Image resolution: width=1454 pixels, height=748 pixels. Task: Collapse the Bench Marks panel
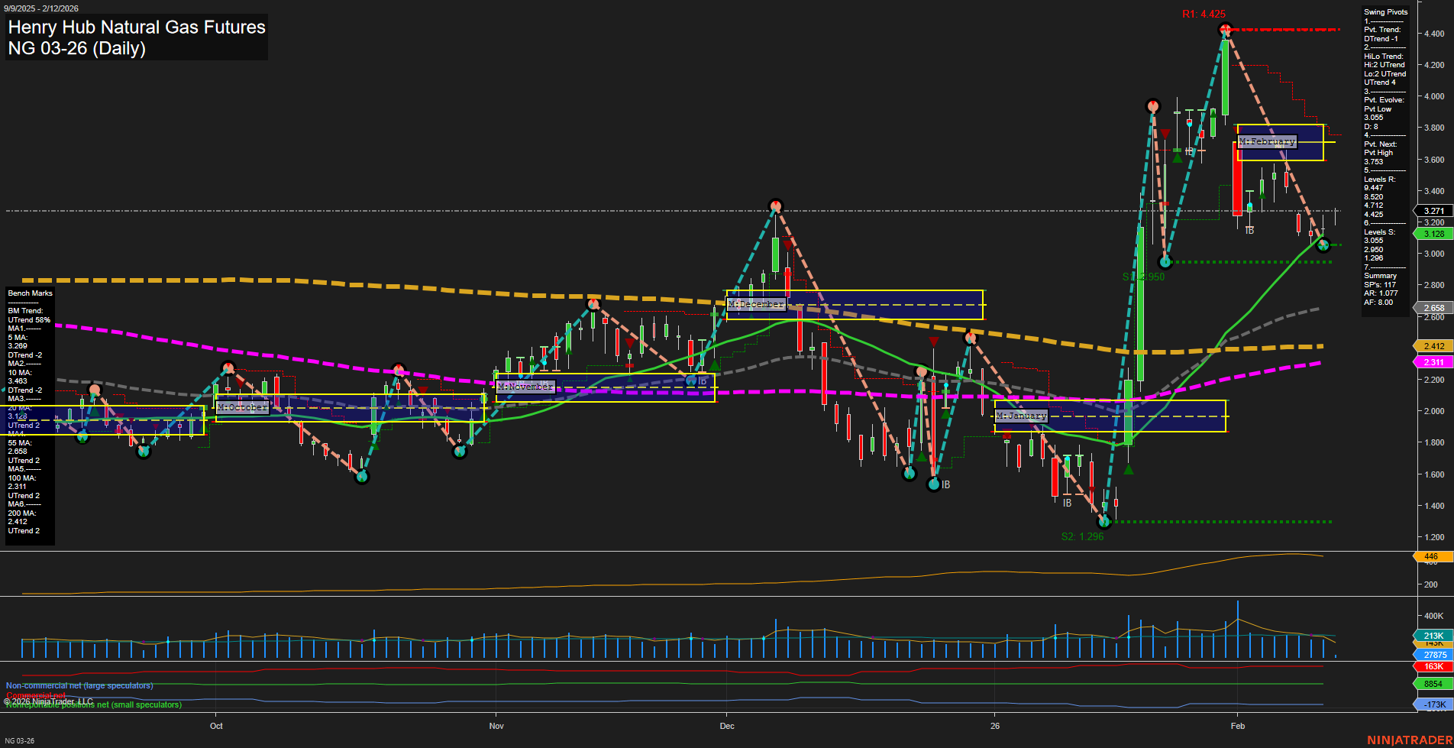(x=29, y=293)
